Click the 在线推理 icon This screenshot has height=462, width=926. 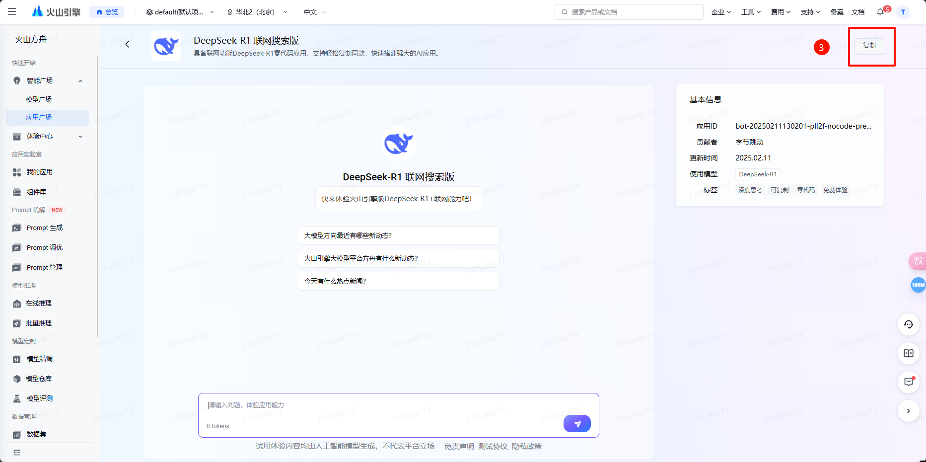17,303
